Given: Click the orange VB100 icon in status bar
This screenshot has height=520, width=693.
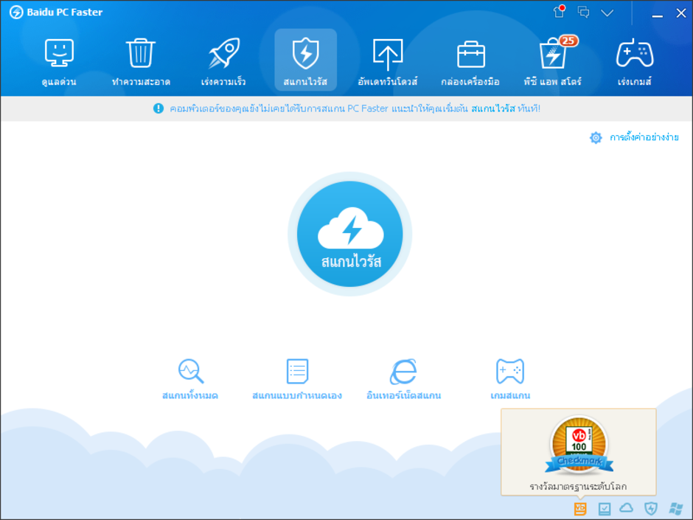Looking at the screenshot, I should coord(580,509).
